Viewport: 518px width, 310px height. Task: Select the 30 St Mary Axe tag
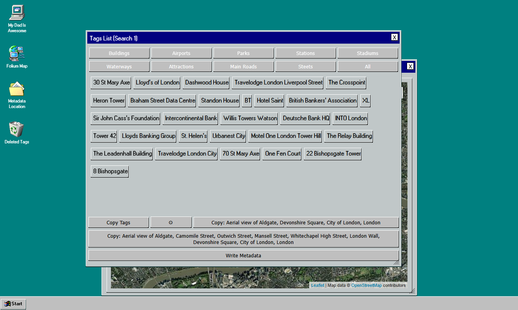coord(111,83)
